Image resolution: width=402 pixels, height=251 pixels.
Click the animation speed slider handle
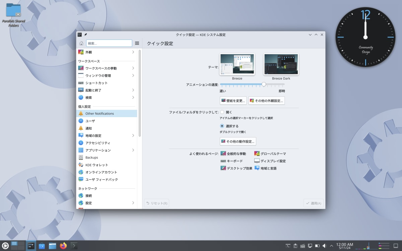(x=264, y=84)
